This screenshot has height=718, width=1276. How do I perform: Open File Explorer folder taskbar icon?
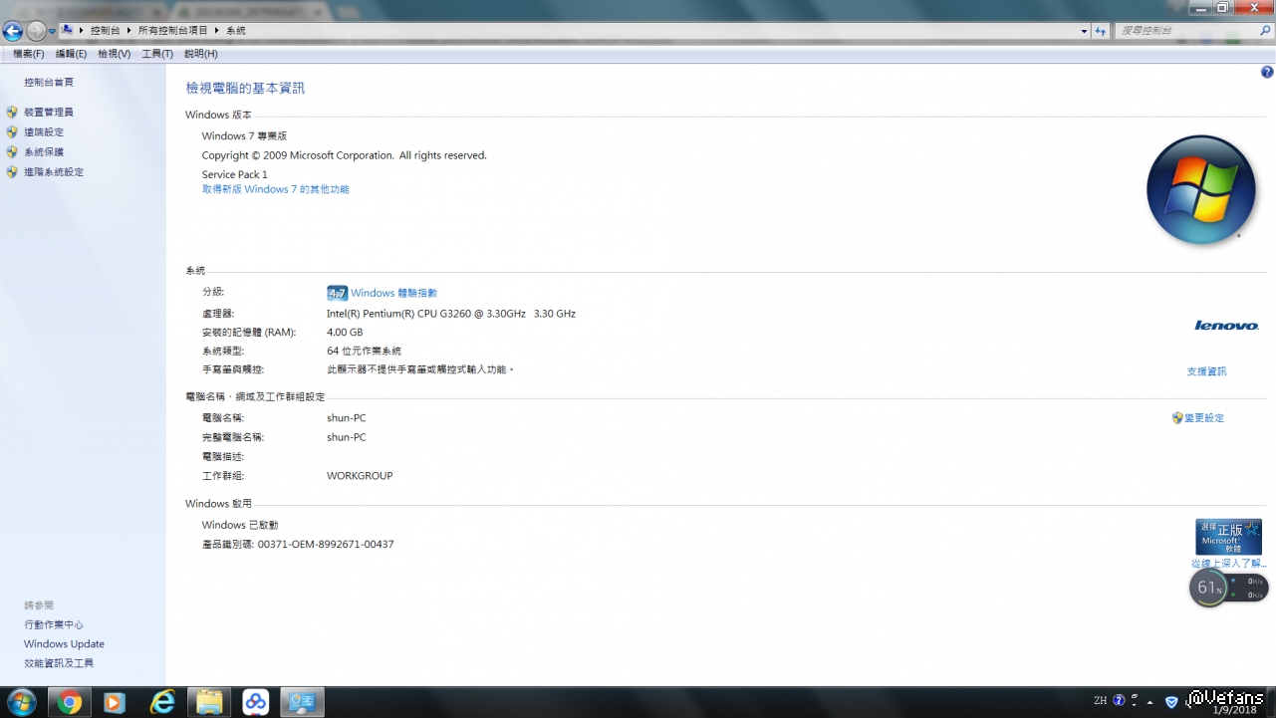coord(209,702)
